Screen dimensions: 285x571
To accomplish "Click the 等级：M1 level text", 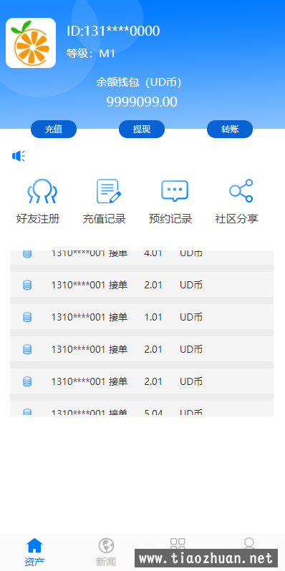I will pyautogui.click(x=91, y=54).
